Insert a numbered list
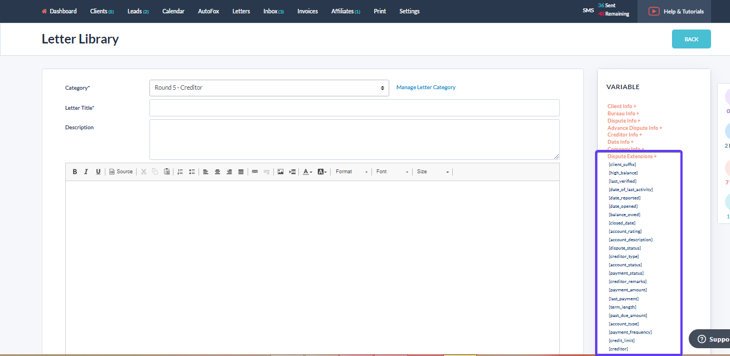 (180, 172)
